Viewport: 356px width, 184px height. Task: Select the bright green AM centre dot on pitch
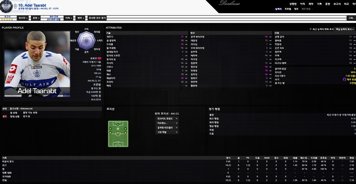118,129
